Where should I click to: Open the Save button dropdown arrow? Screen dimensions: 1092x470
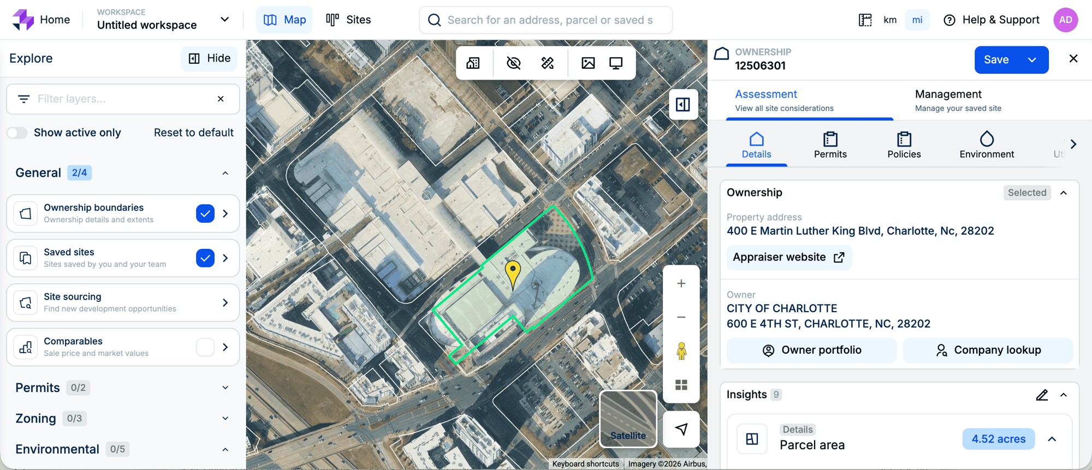coord(1032,60)
